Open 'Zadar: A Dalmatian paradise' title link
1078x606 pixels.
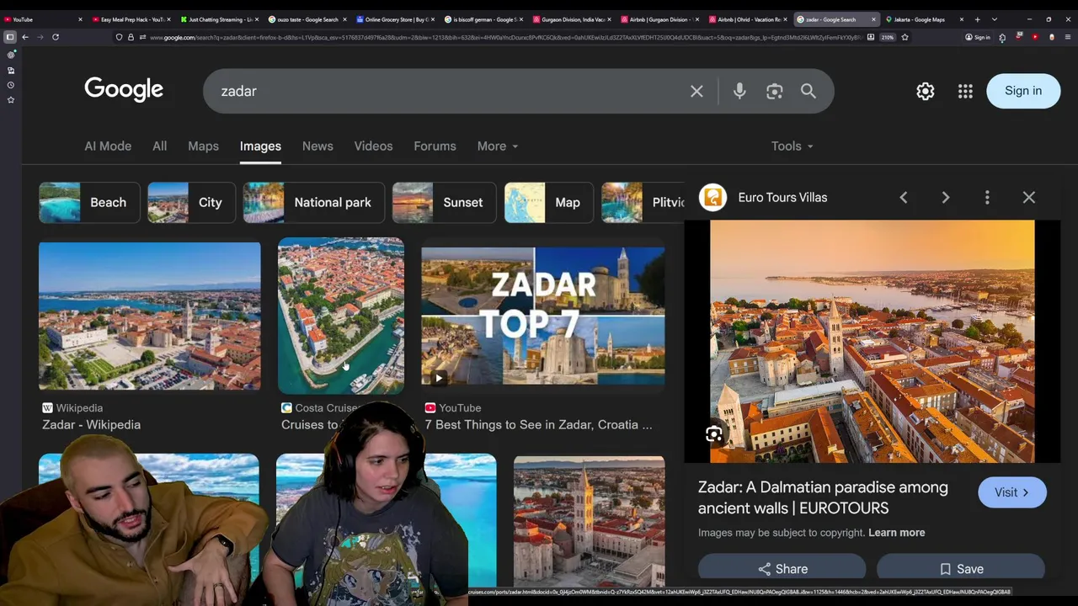823,497
